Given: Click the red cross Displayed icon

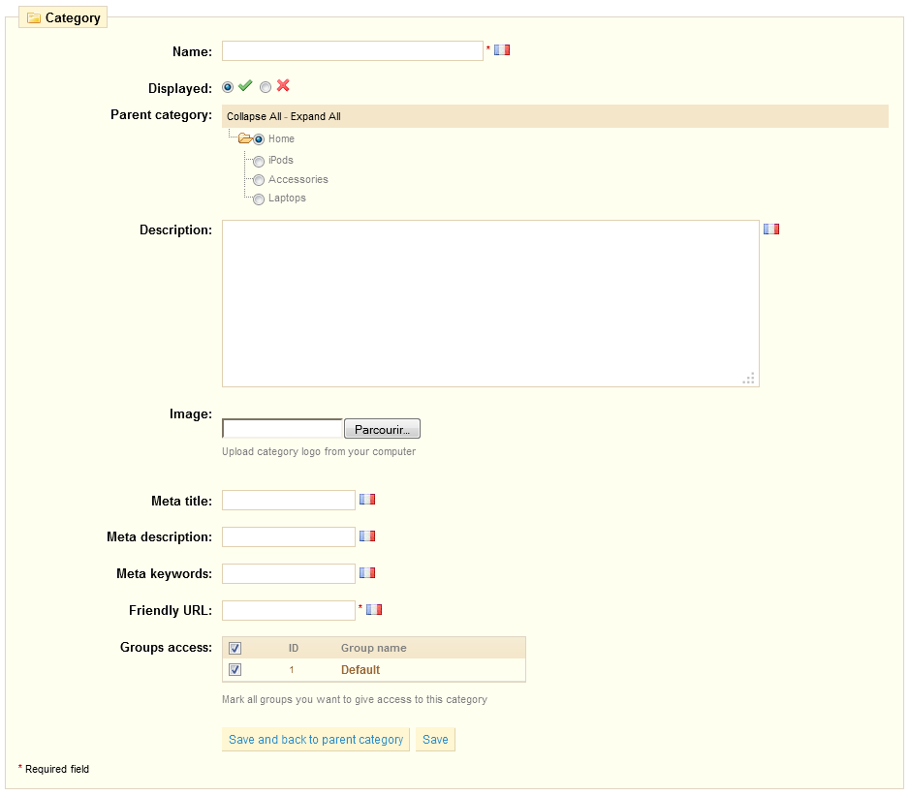Looking at the screenshot, I should (x=283, y=86).
